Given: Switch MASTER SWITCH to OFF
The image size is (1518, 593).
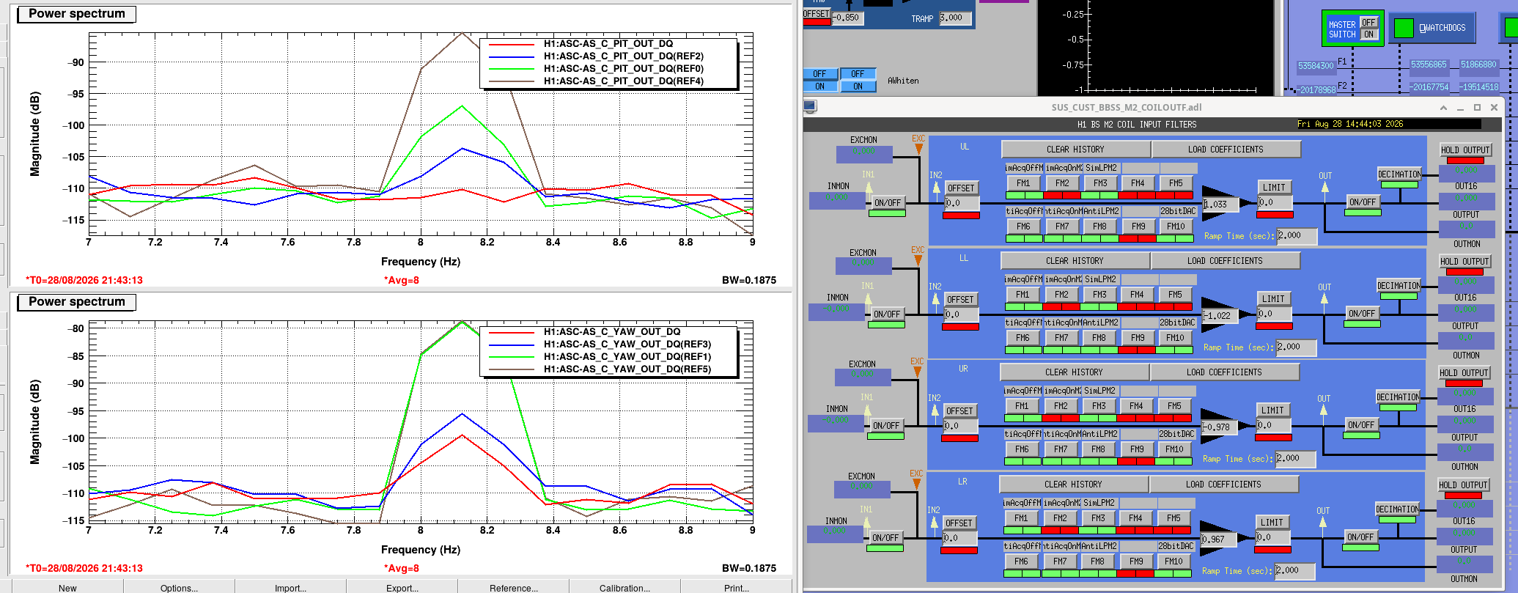Looking at the screenshot, I should (x=1368, y=23).
